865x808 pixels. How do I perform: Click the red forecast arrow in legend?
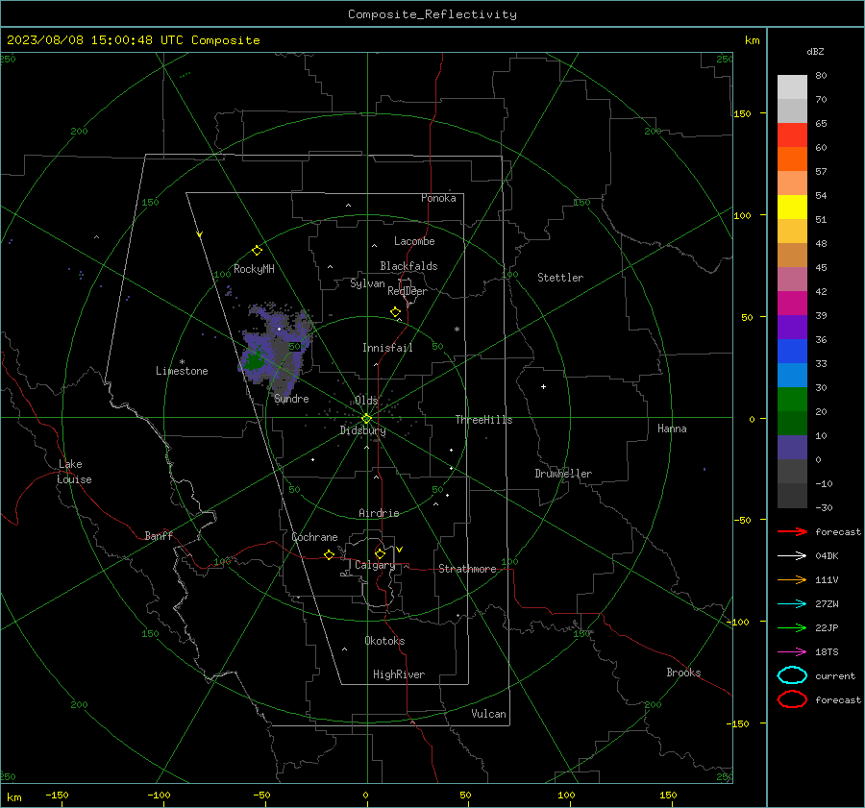tap(792, 531)
